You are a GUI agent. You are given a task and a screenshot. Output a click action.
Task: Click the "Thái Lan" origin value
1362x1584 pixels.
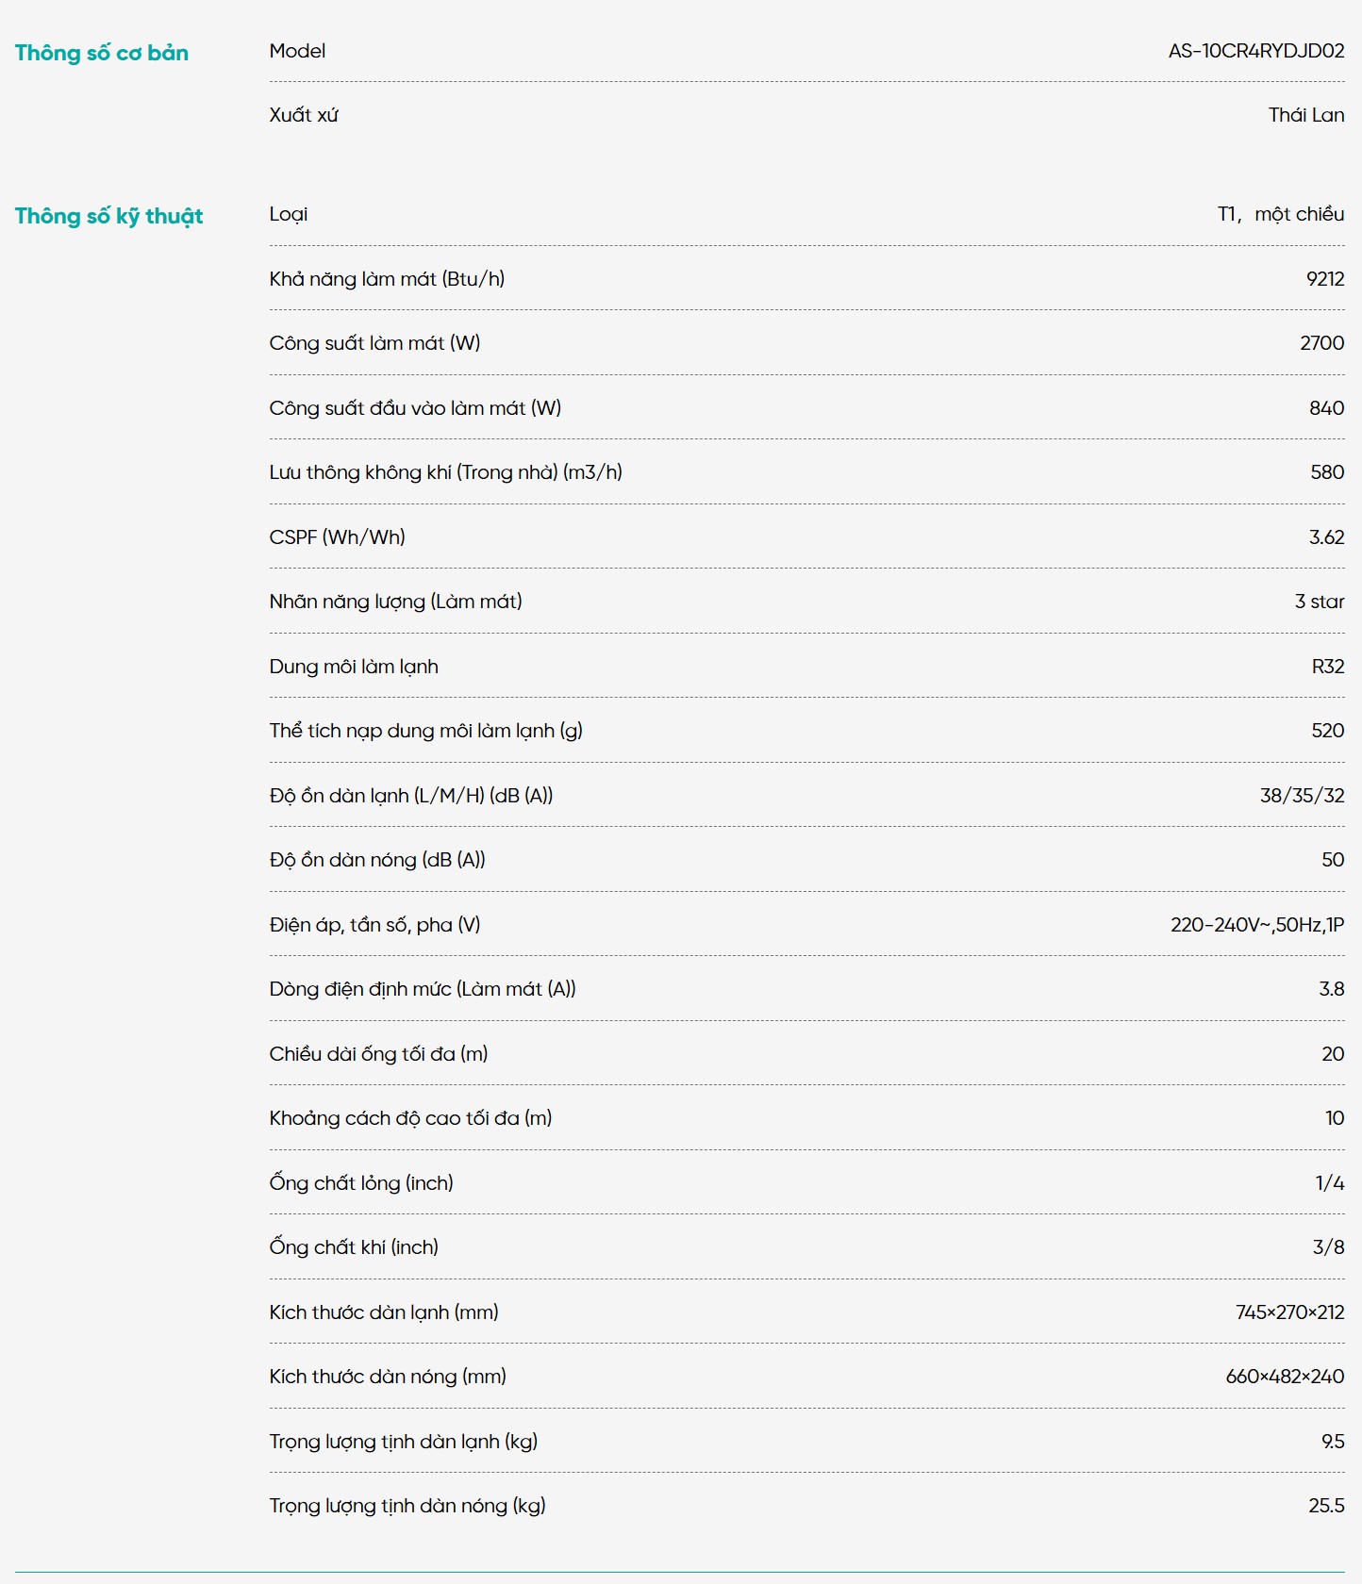(1305, 115)
